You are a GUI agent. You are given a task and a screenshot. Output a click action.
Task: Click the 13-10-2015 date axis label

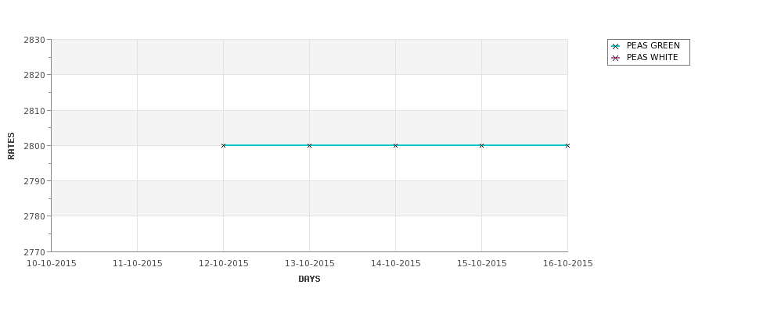tap(309, 264)
